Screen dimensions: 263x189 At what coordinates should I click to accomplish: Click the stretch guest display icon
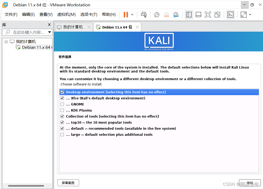click(x=244, y=14)
